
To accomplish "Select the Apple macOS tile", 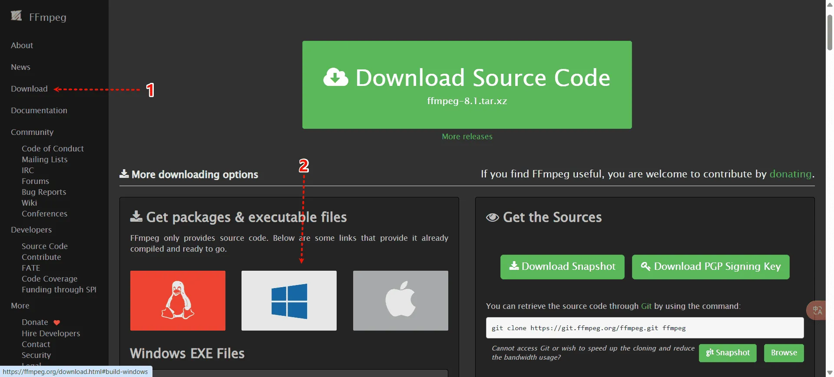I will [400, 300].
